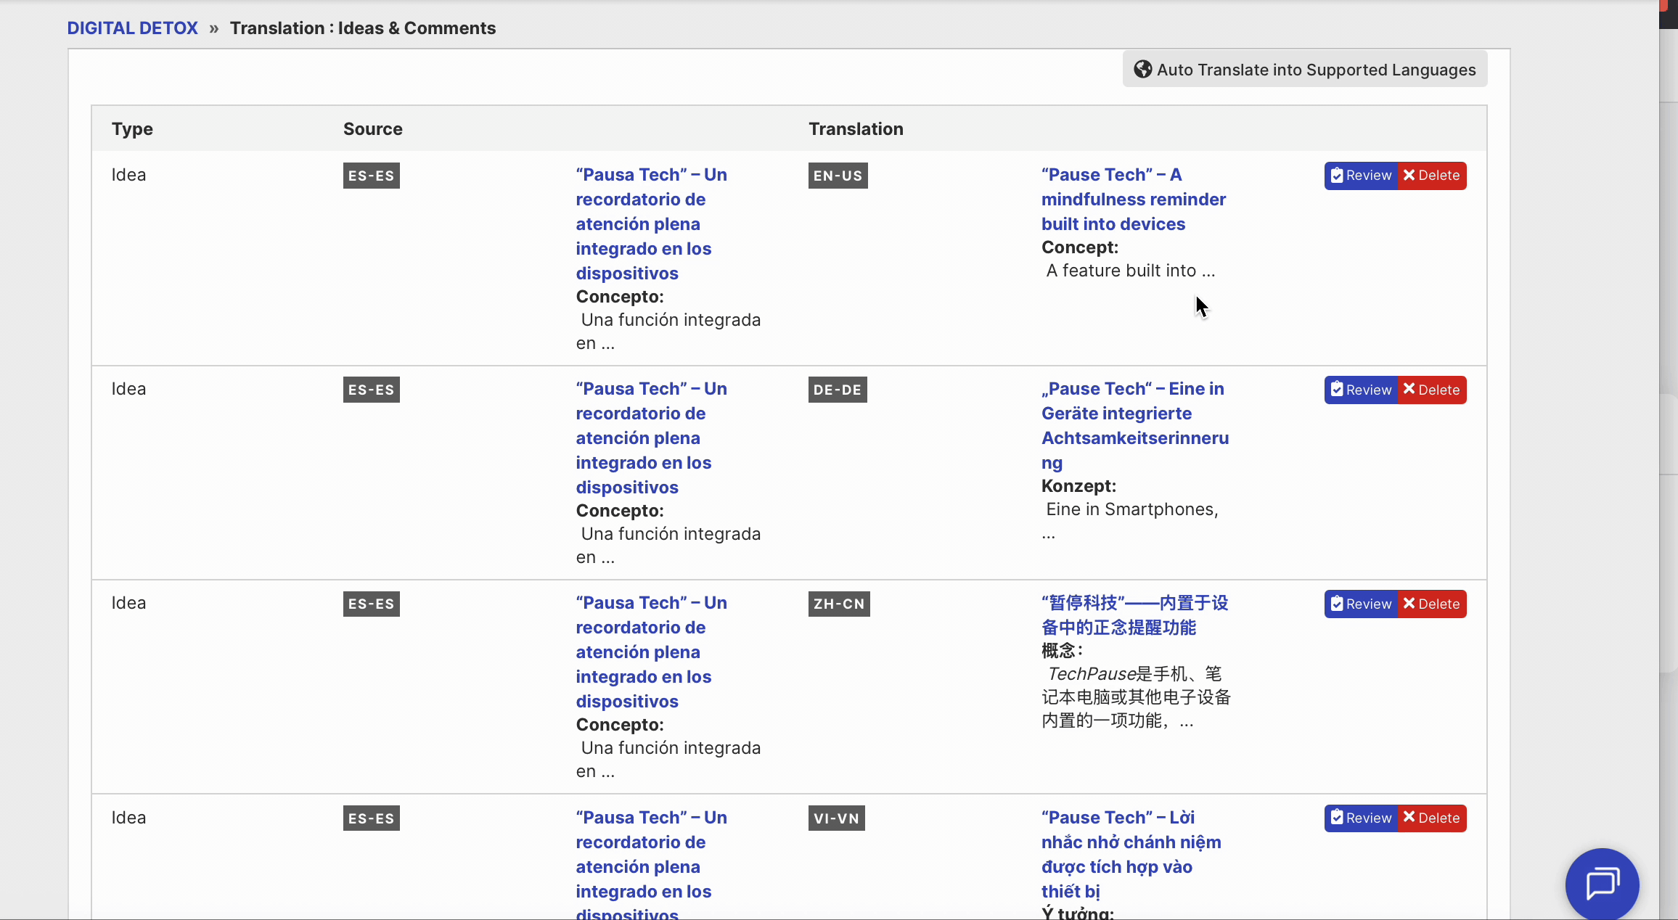Delete the EN-US translation
The width and height of the screenshot is (1678, 920).
tap(1431, 176)
